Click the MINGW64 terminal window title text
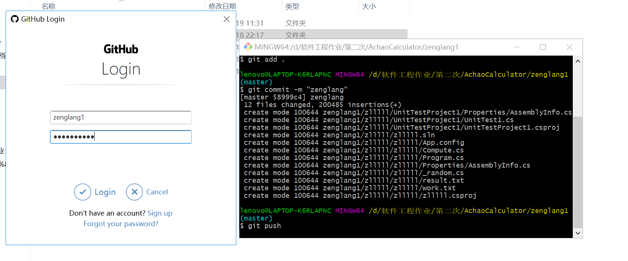Screen dimensions: 628x261 [357, 47]
